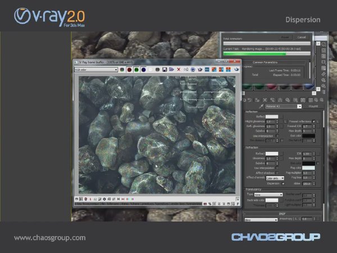
Task: Increment Fresnel IOR spinner
Action: tap(314, 125)
